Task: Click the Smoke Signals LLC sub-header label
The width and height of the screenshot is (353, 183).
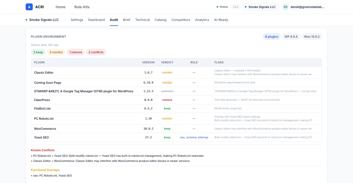Action: pyautogui.click(x=44, y=20)
